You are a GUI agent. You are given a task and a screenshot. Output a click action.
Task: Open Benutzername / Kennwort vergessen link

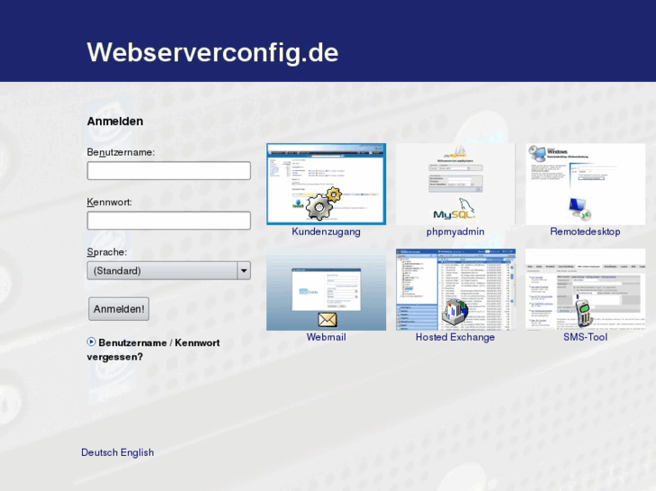click(153, 350)
